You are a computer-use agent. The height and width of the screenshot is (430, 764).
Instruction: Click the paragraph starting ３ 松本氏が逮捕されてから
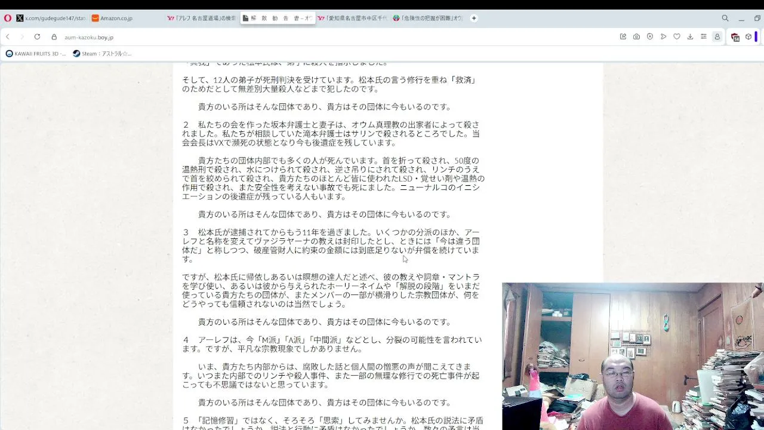[x=331, y=245]
